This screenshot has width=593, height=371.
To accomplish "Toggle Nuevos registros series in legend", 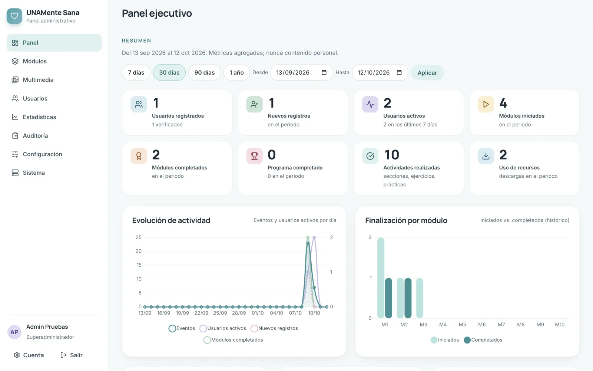I will point(274,328).
